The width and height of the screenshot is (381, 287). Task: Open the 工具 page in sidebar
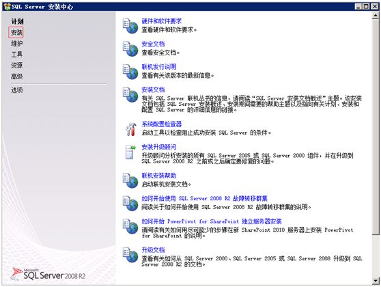click(17, 54)
